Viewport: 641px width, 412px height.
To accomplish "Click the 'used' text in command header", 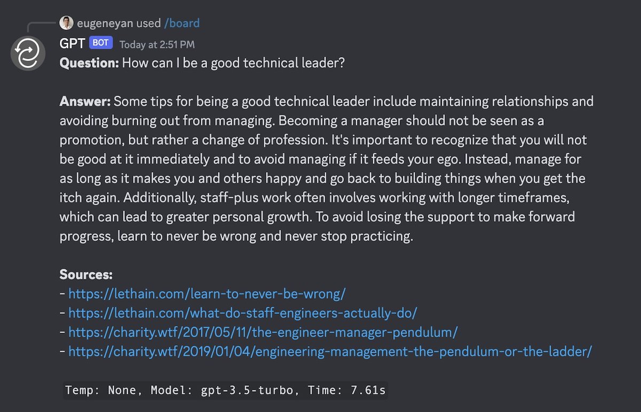I will click(x=148, y=23).
